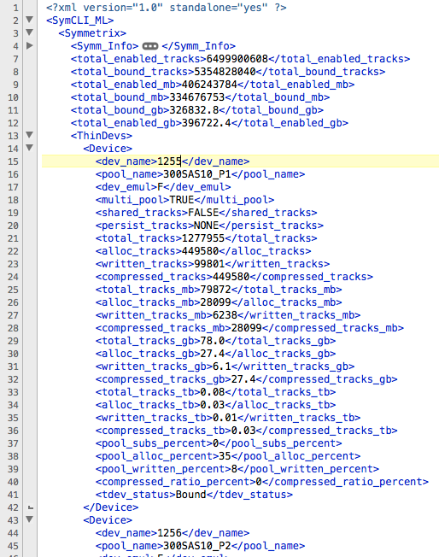Click alloc_tracks value 449580 on line 22
Viewport: 439px width, 557px height.
pos(200,251)
